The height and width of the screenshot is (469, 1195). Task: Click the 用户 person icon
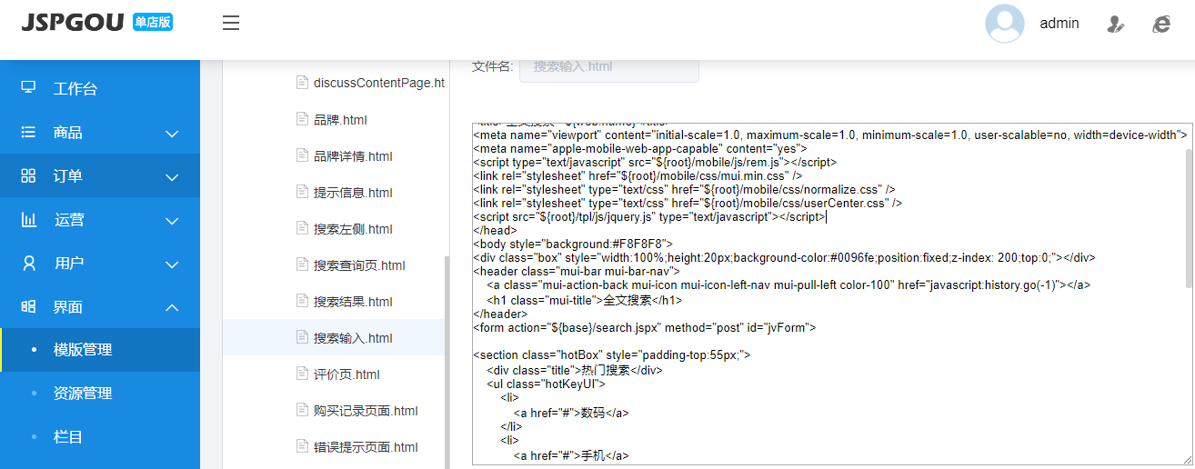[x=28, y=263]
